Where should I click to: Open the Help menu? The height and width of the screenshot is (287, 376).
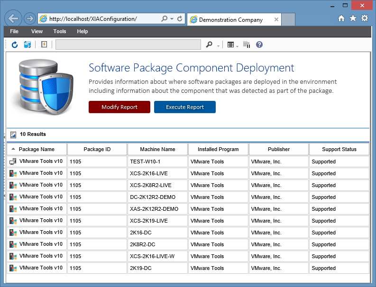point(82,31)
